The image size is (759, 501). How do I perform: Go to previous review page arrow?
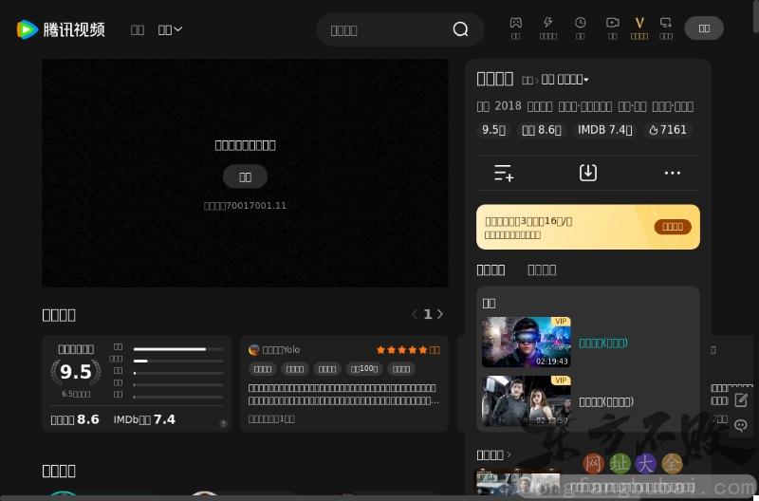pyautogui.click(x=414, y=314)
